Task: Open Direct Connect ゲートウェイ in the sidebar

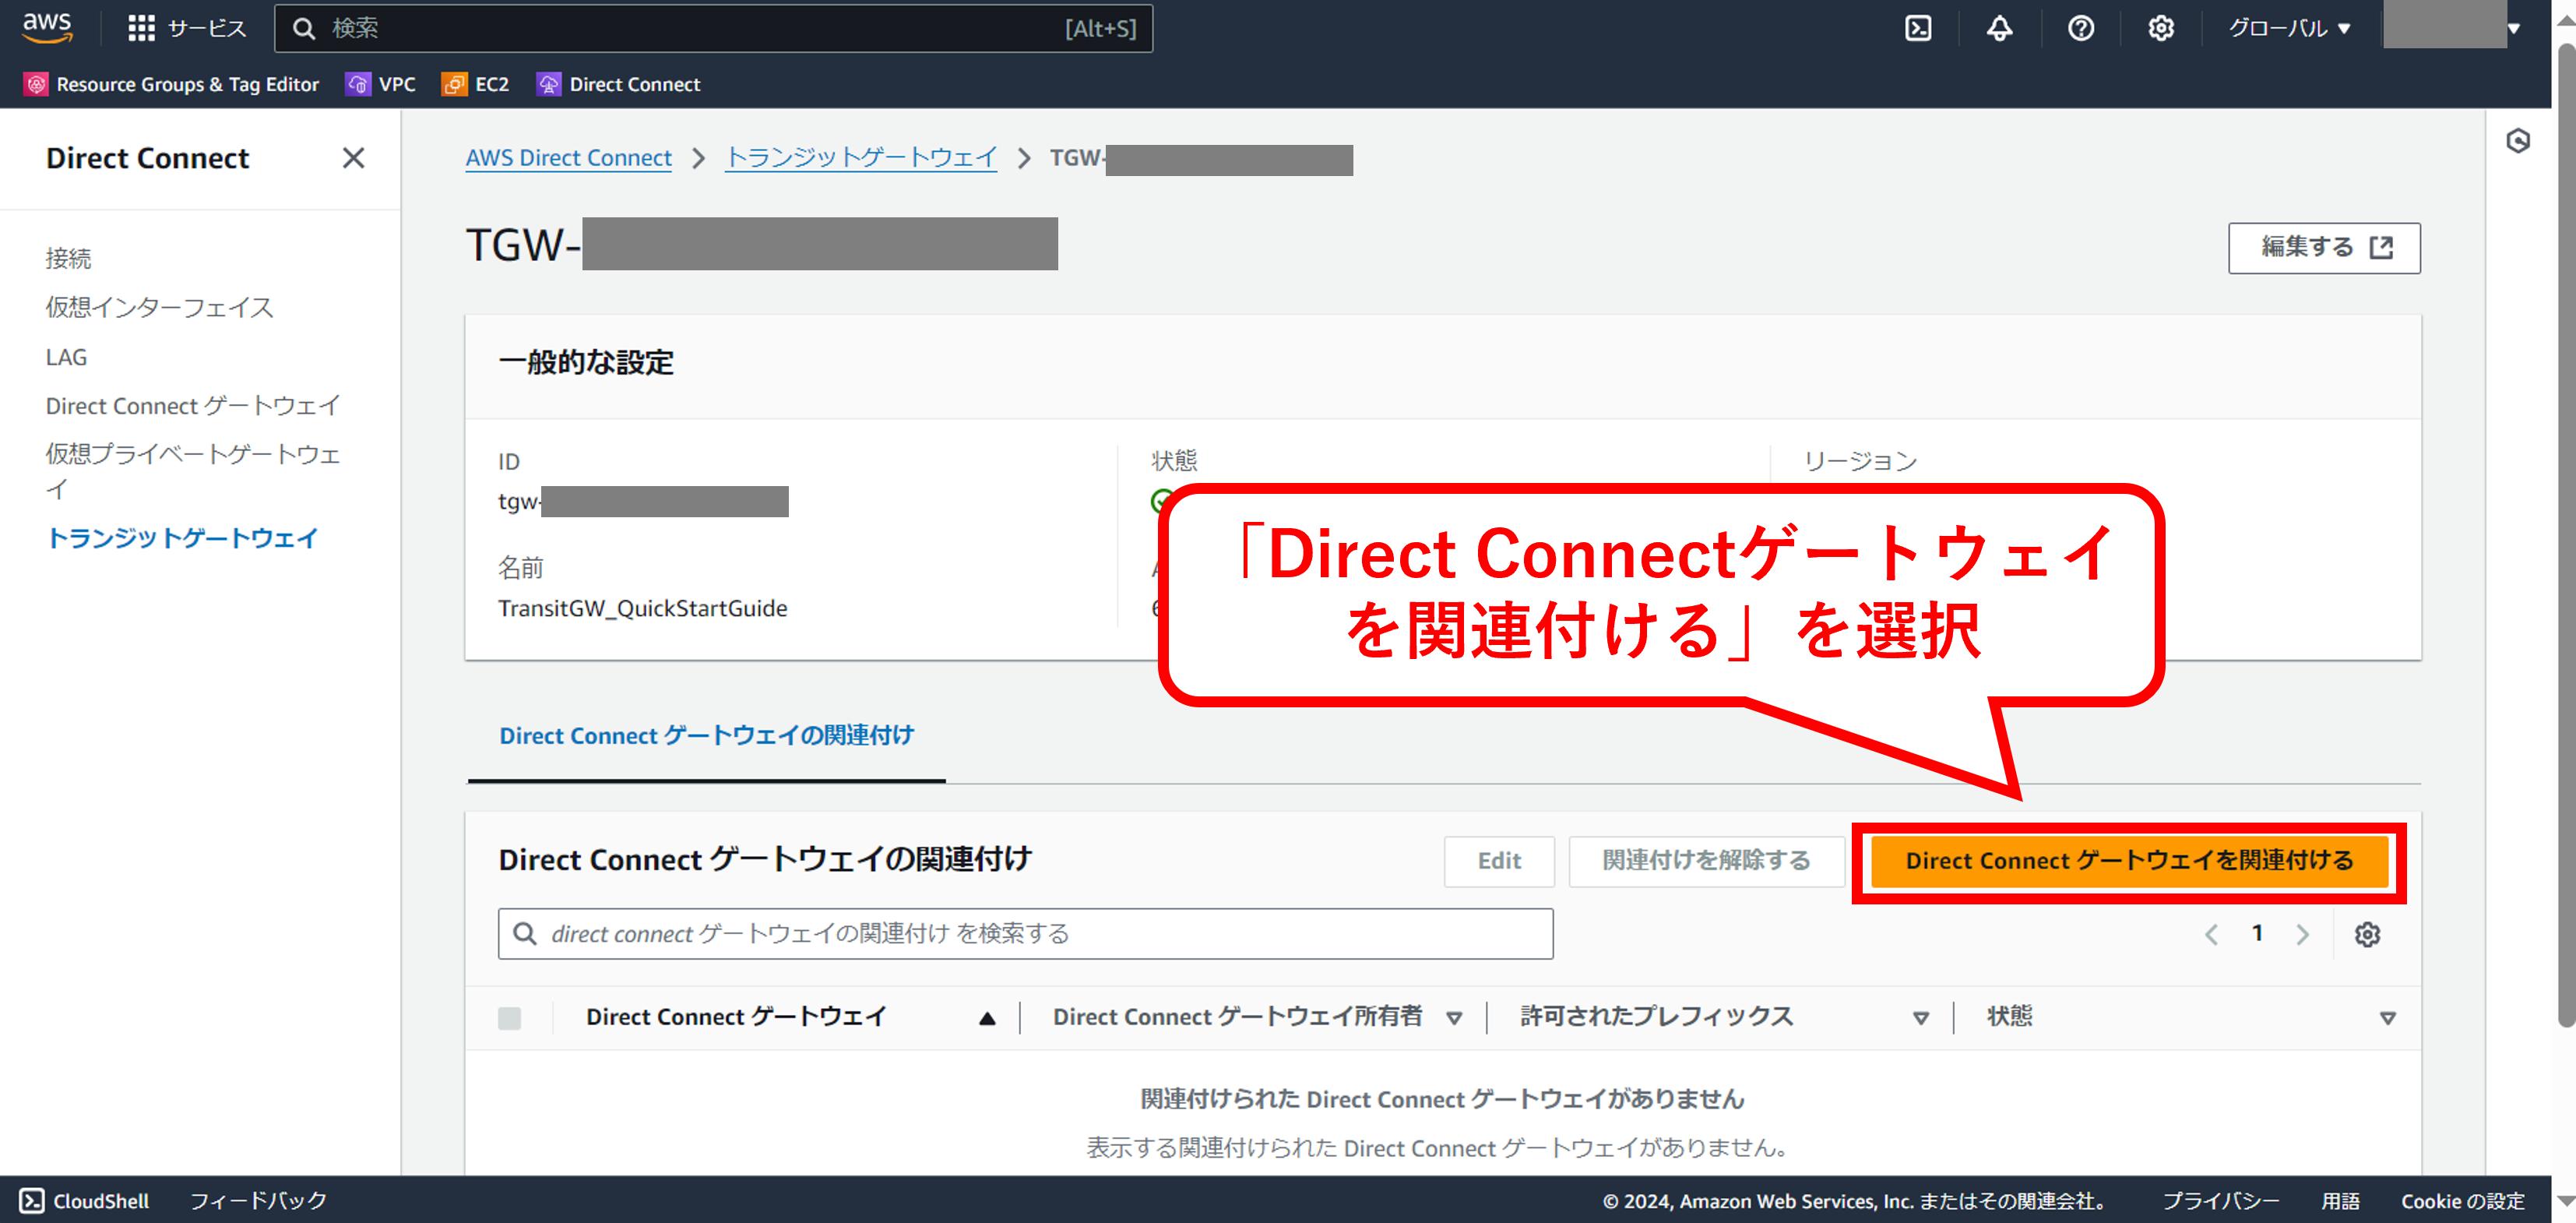Action: 193,406
